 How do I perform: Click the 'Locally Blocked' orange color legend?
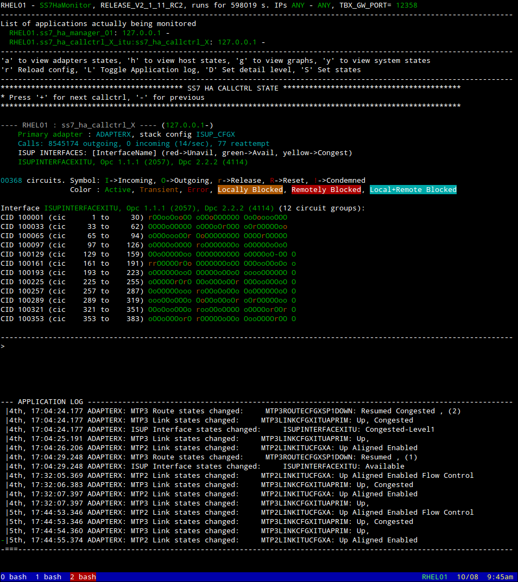pyautogui.click(x=250, y=190)
